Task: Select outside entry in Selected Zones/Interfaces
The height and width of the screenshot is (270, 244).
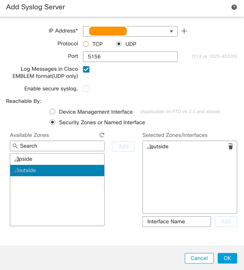Action: pyautogui.click(x=190, y=146)
